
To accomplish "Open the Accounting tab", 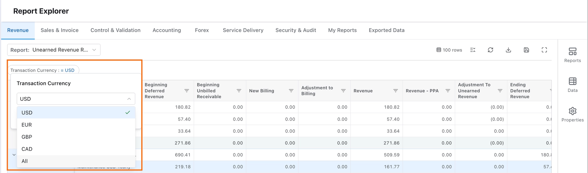I will 167,30.
